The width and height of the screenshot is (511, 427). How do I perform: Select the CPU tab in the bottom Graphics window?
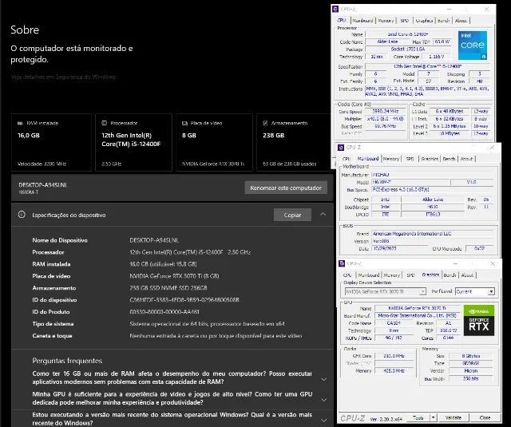click(347, 275)
